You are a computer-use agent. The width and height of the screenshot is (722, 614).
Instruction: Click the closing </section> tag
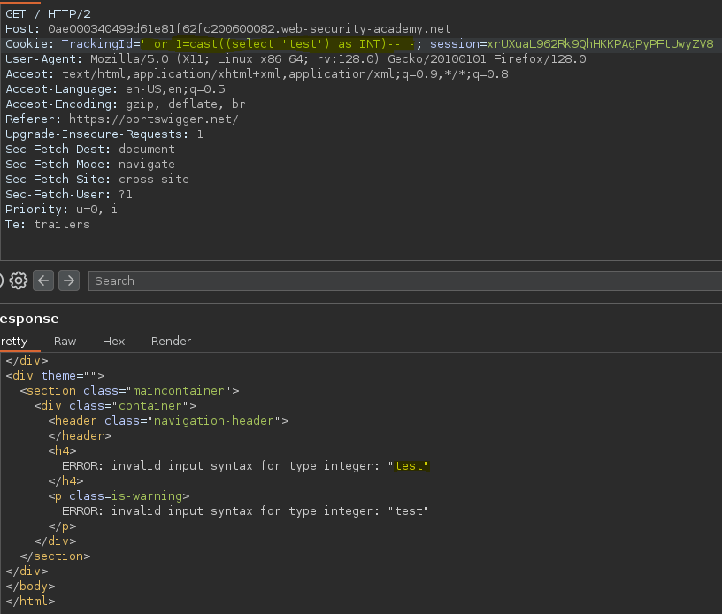(55, 556)
